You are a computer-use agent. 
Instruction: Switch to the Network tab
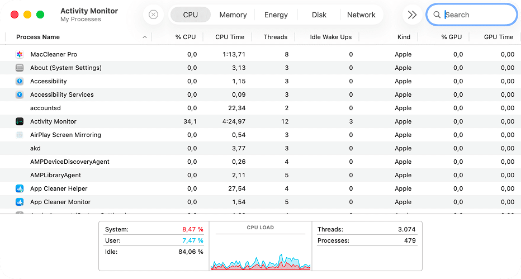click(x=361, y=15)
